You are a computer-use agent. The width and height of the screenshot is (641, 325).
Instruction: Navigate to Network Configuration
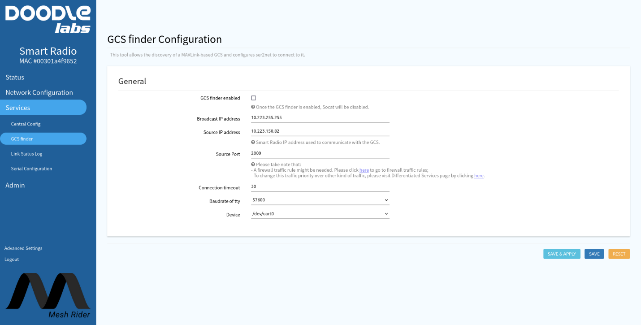39,92
